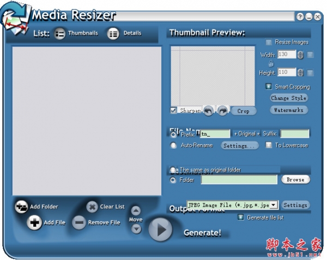
Task: Toggle Generate file list checkbox
Action: (240, 217)
